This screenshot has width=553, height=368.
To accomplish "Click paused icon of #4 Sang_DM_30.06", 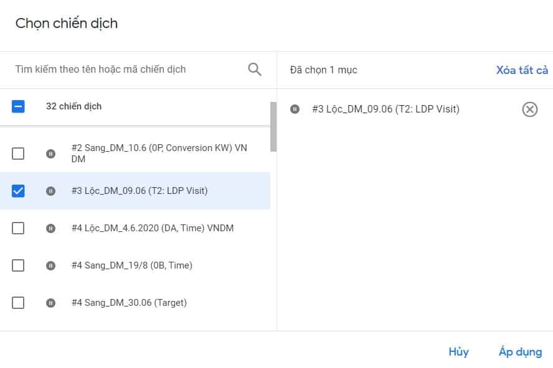I will [x=51, y=303].
